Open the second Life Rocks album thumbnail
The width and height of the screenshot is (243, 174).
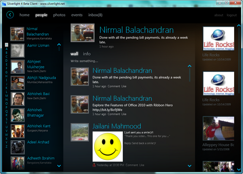point(218,83)
